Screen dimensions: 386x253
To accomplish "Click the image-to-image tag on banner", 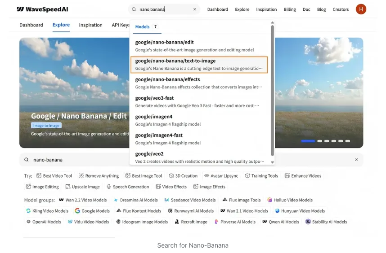I will 46,126.
